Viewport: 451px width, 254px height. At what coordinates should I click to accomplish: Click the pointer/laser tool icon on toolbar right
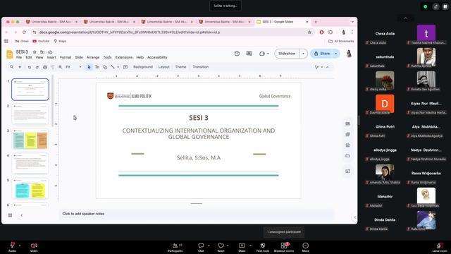coord(316,67)
